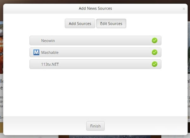
Task: Switch to the Add Sources tab
Action: click(80, 23)
